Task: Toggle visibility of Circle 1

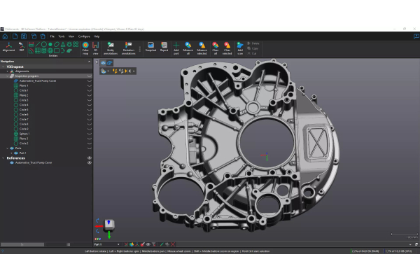Action: pos(90,90)
